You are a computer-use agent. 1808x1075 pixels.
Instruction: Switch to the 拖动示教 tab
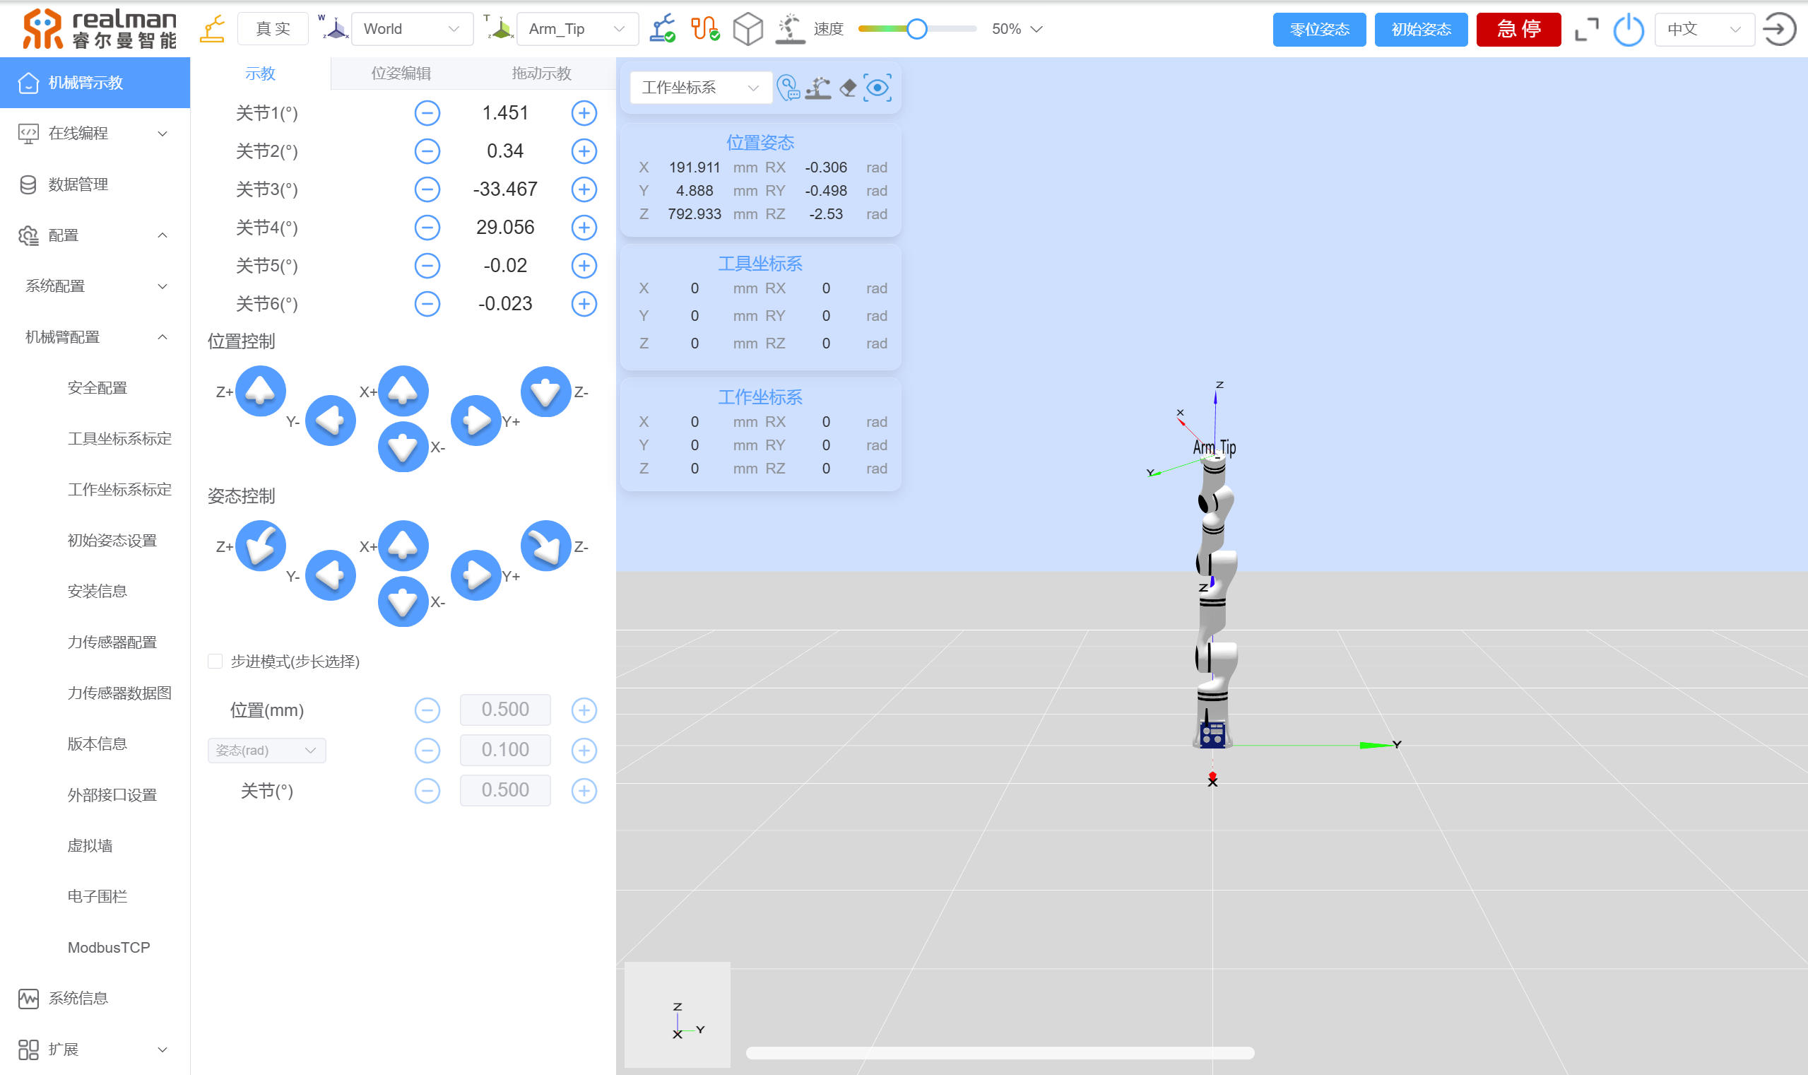(542, 74)
